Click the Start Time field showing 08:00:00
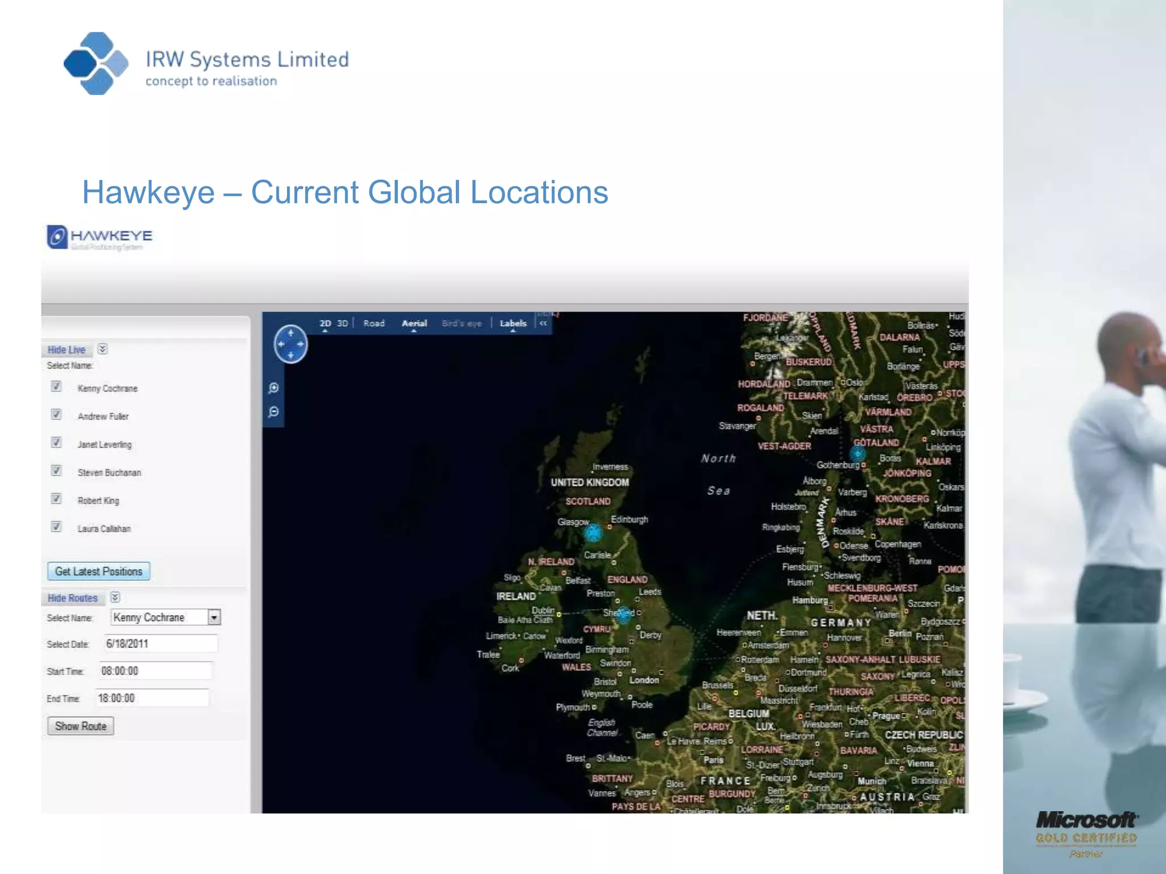Screen dimensions: 1166x874 click(x=155, y=671)
